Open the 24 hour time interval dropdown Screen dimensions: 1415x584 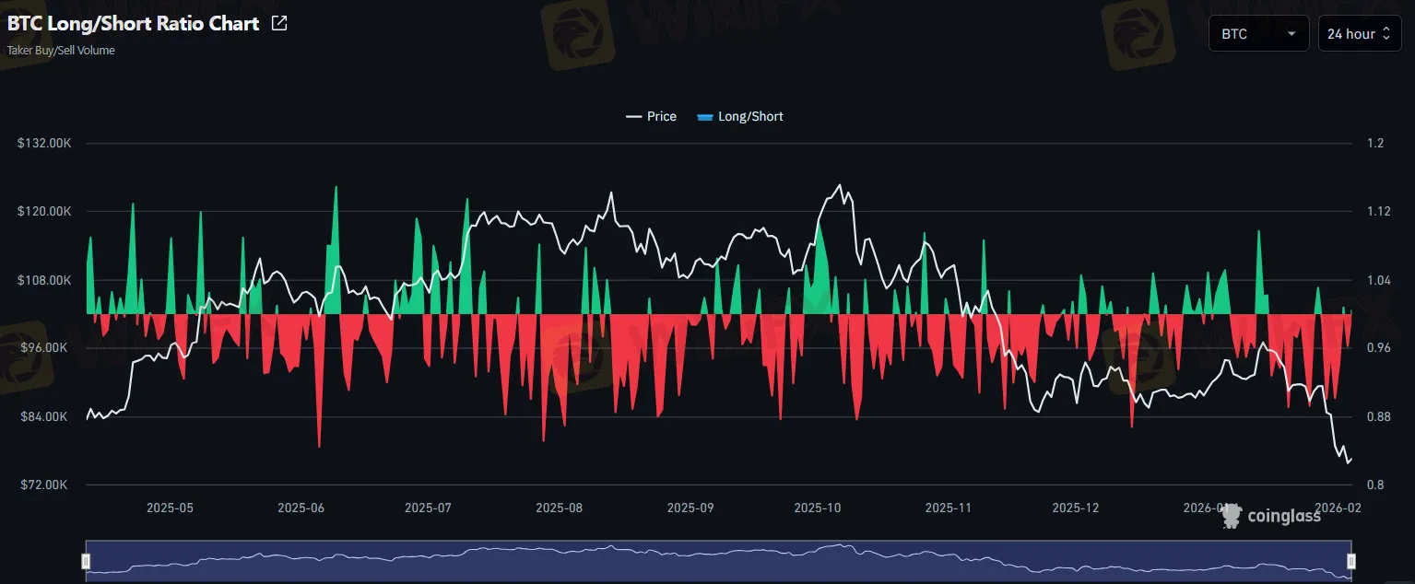(1359, 32)
